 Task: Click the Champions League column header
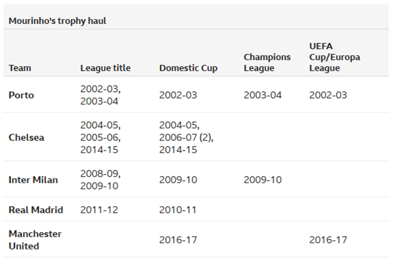(267, 63)
